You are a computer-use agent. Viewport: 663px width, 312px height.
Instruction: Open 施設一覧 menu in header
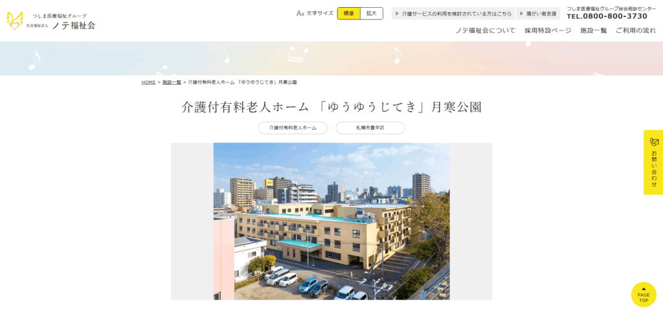coord(593,30)
